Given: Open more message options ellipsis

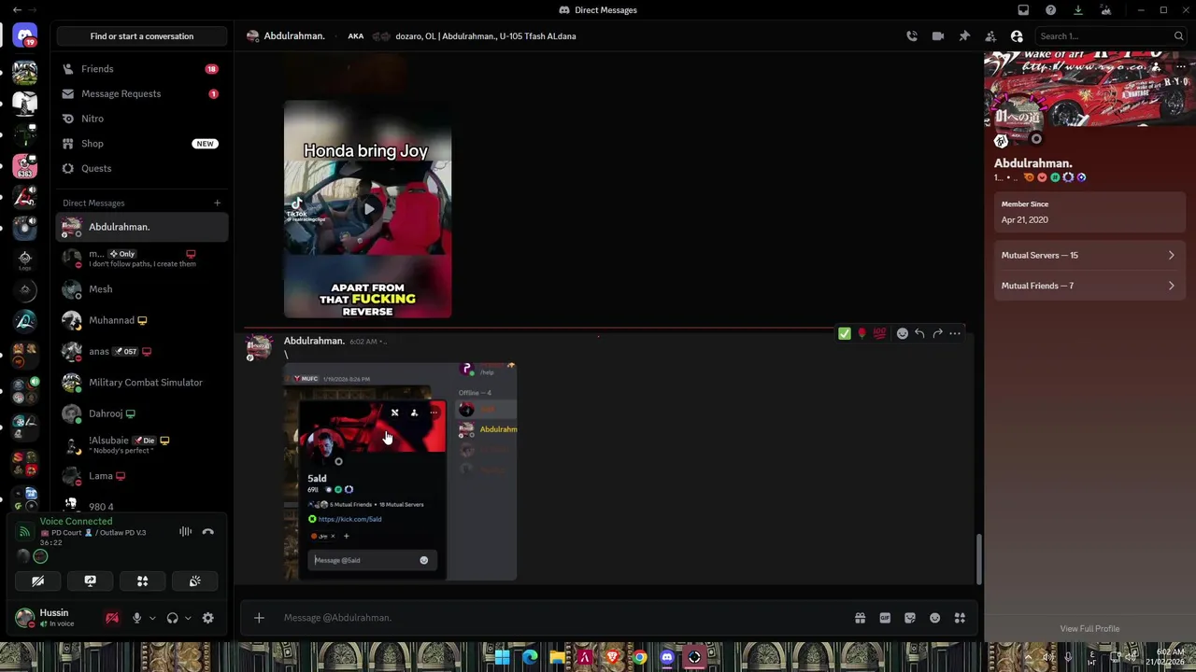Looking at the screenshot, I should click(955, 333).
